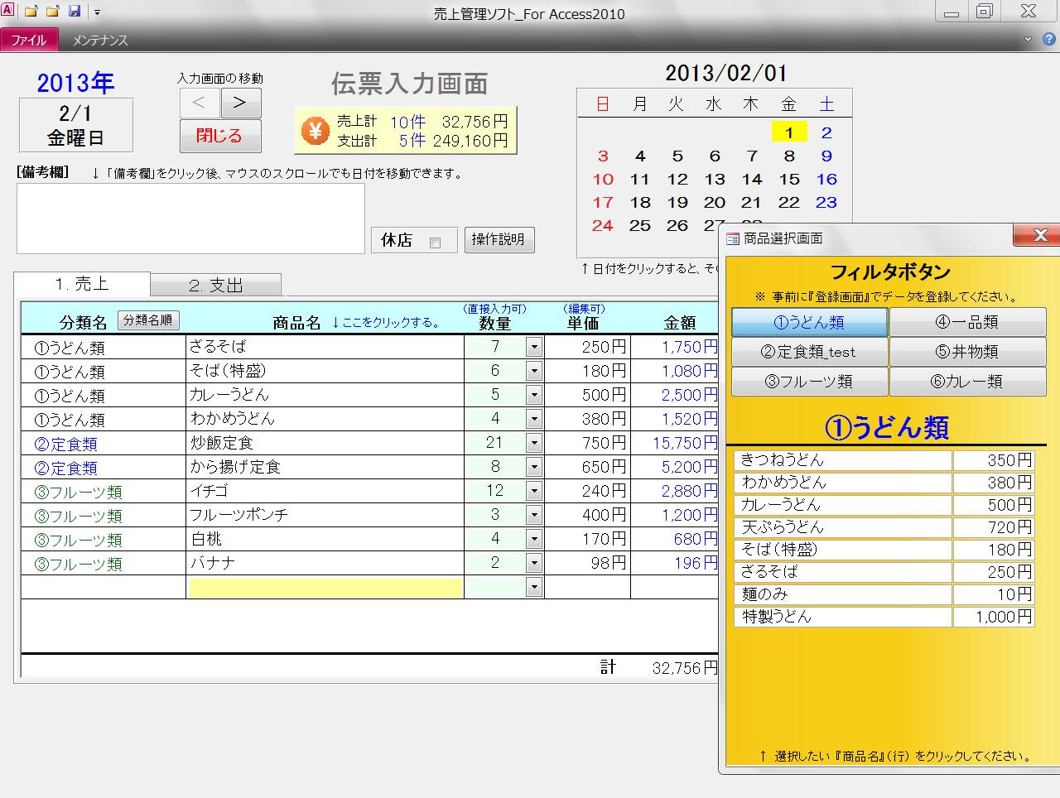Open quantity dropdown for バナナ row
The width and height of the screenshot is (1060, 798).
(534, 563)
